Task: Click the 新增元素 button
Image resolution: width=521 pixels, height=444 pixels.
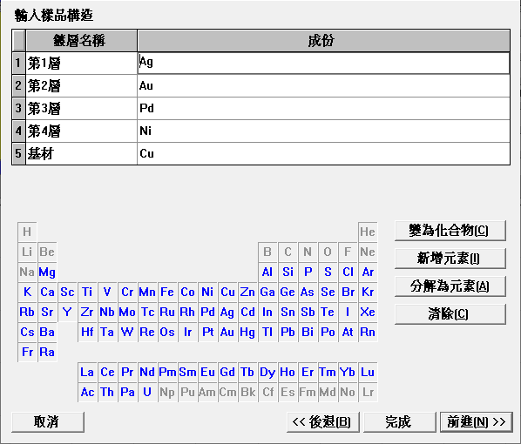Action: pyautogui.click(x=450, y=259)
